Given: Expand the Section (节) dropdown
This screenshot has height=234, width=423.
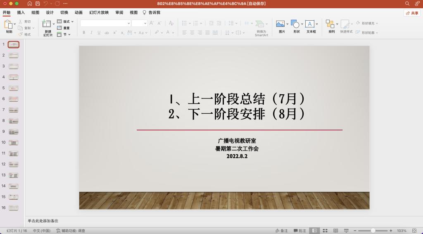Looking at the screenshot, I should (64, 34).
